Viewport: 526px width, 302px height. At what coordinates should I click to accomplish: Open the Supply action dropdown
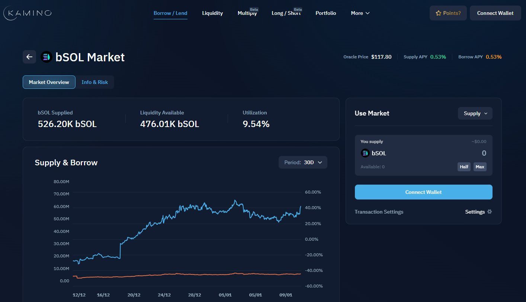tap(475, 113)
